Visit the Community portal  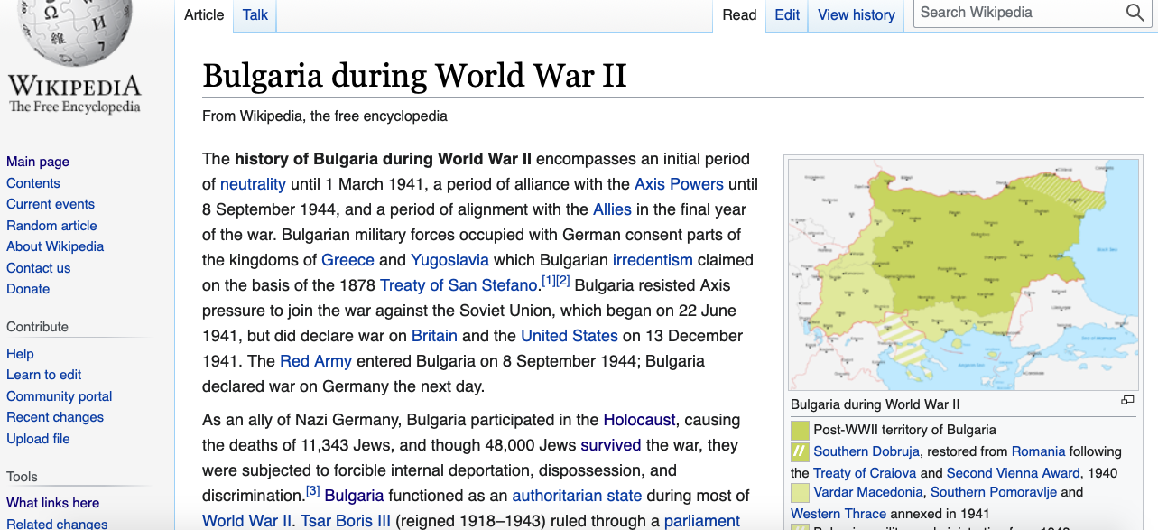pyautogui.click(x=60, y=396)
